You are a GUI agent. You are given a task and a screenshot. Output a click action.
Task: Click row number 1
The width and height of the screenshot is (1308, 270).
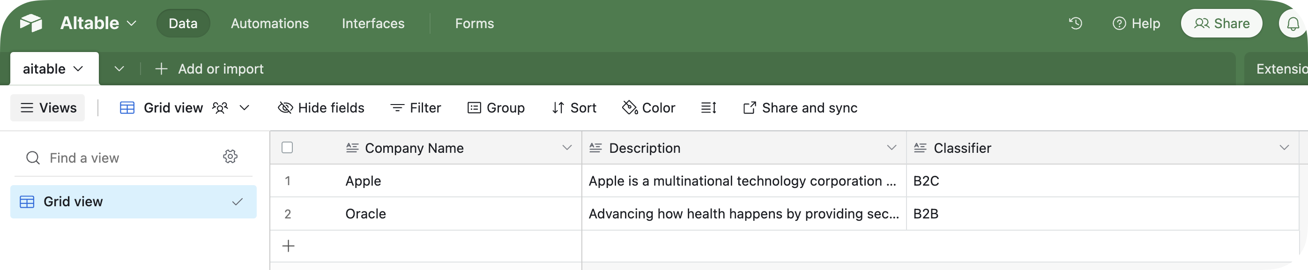tap(287, 181)
